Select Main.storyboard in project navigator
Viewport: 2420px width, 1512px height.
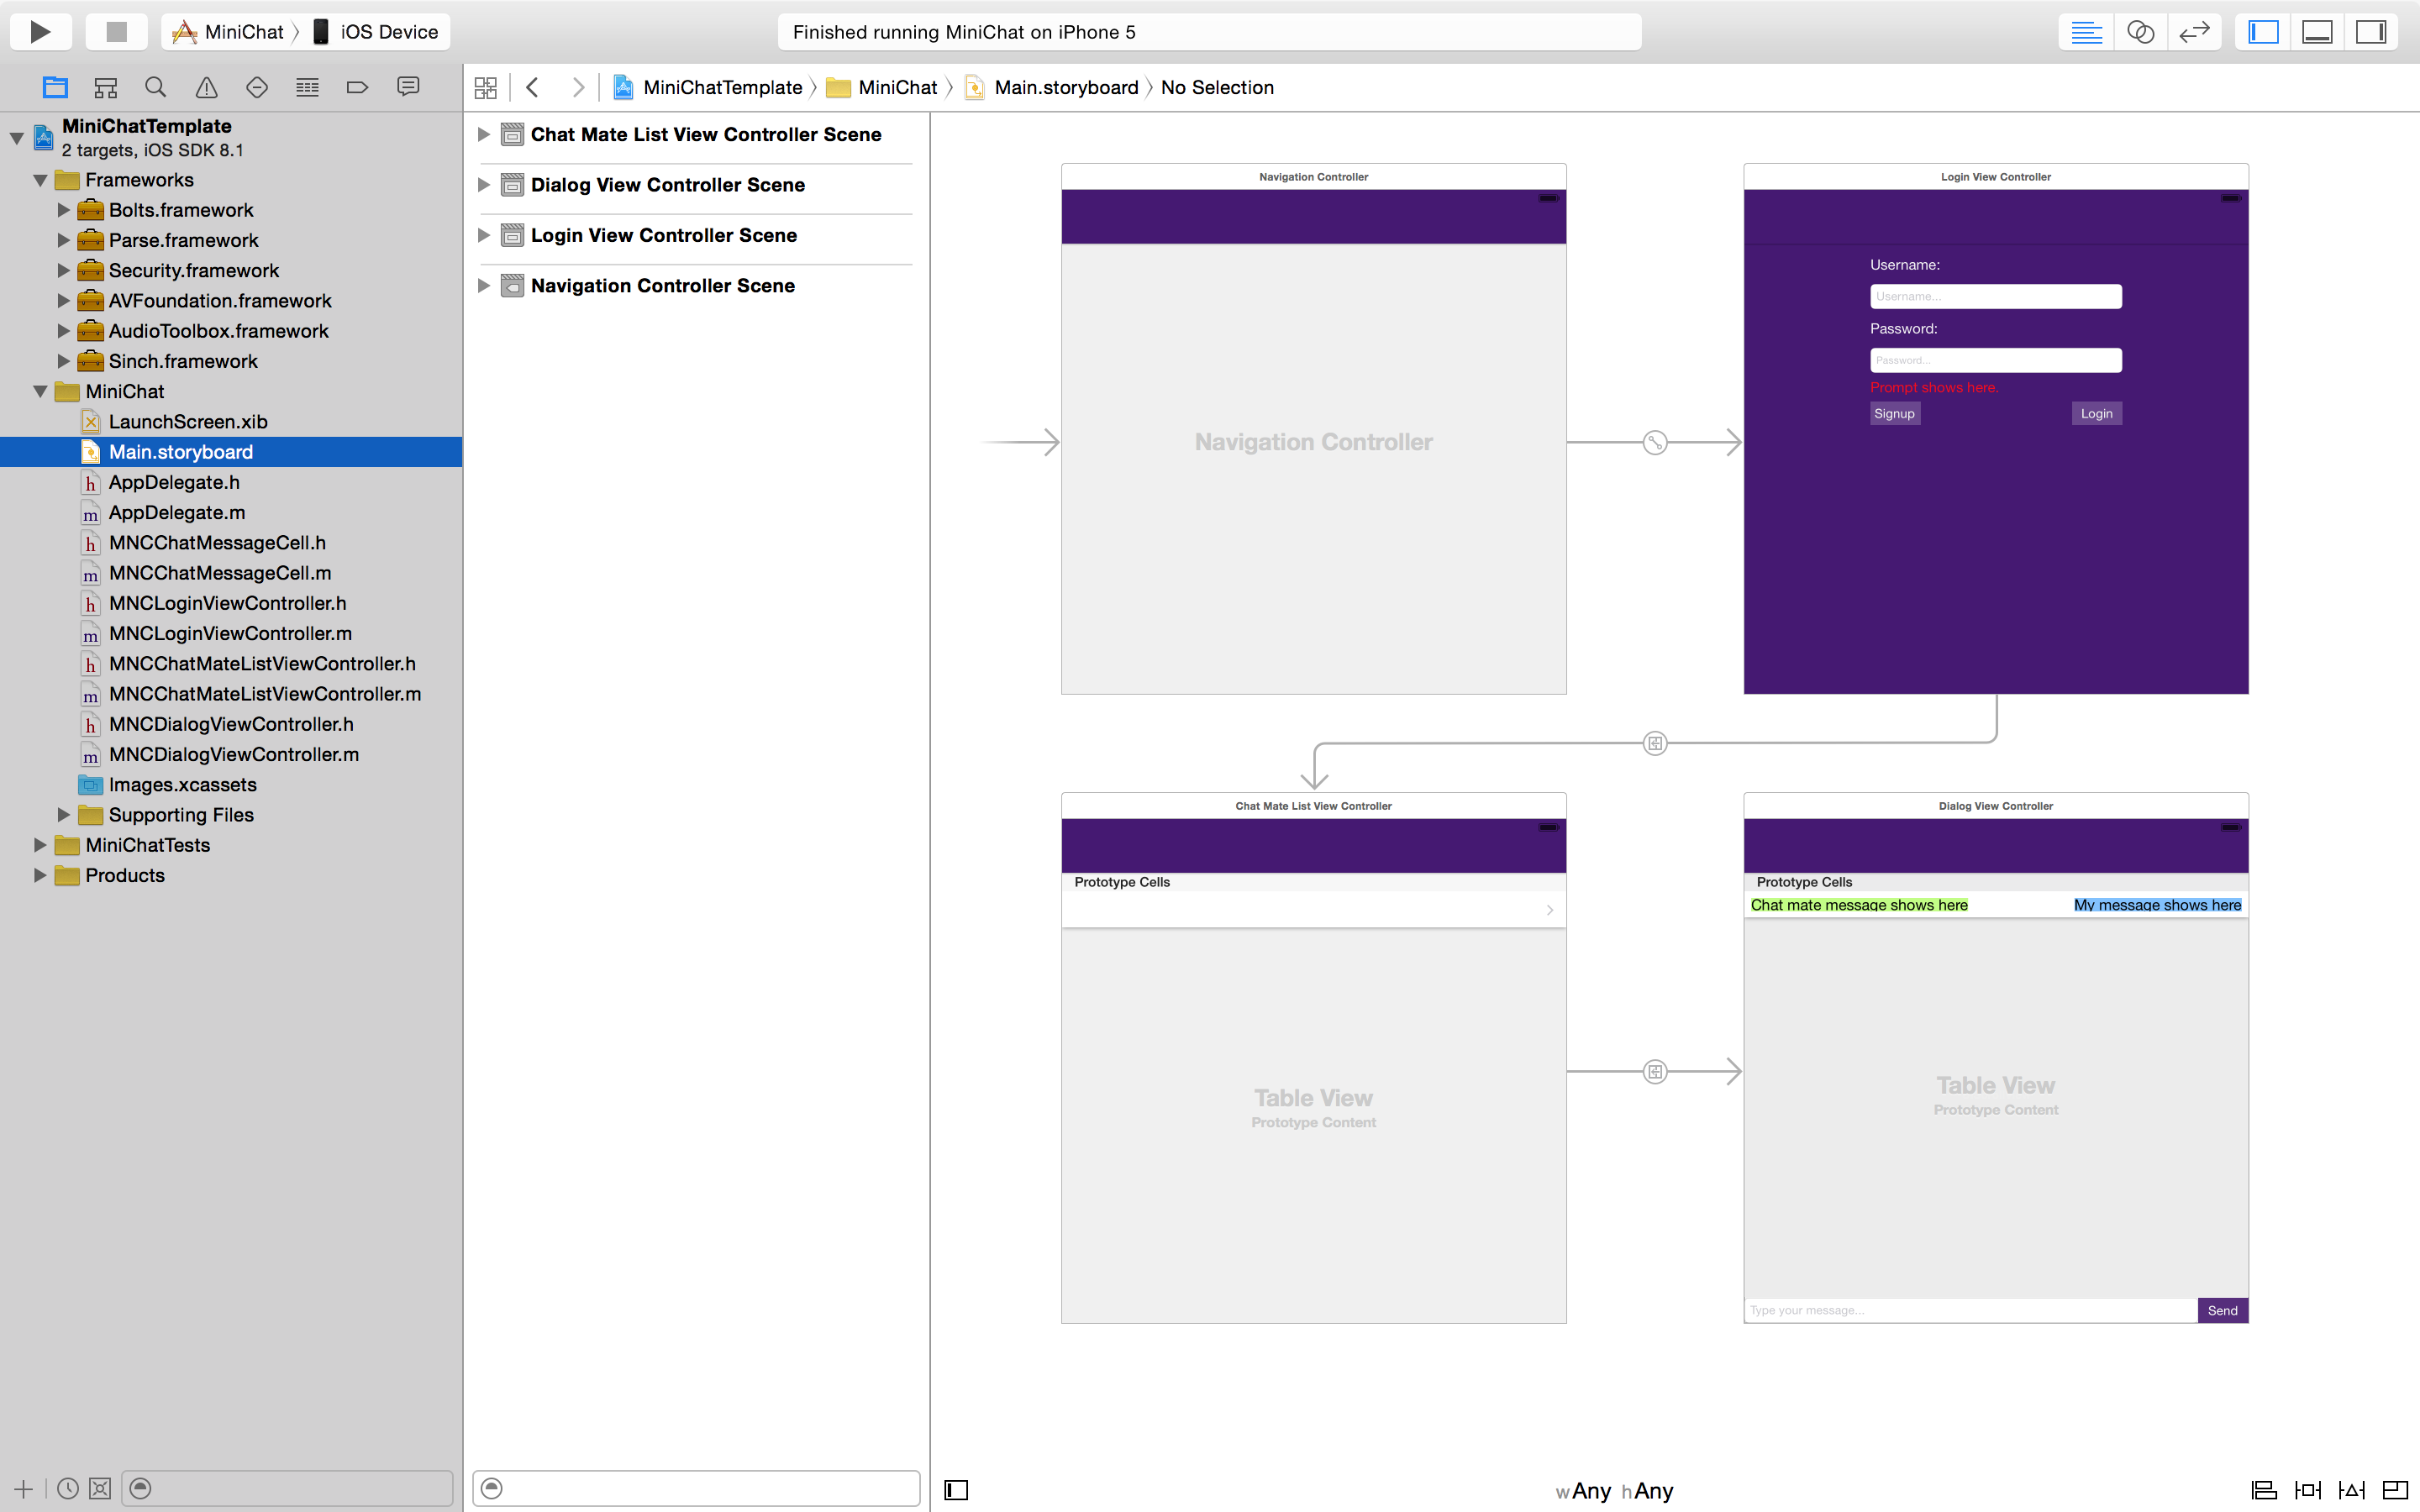[x=181, y=453]
